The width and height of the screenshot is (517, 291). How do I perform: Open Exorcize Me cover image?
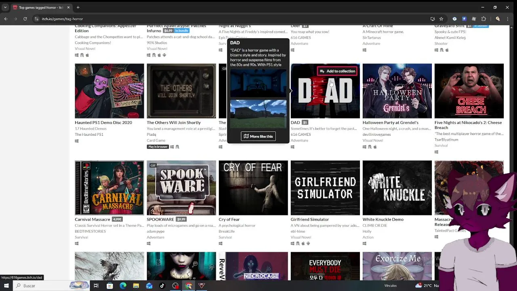(x=397, y=266)
